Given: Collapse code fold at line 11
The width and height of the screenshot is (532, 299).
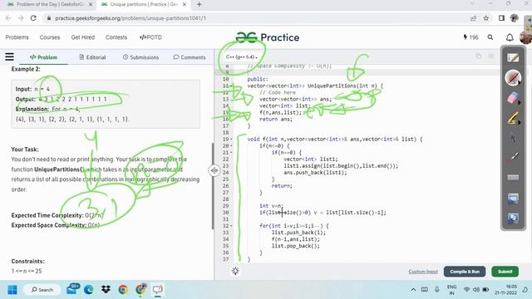Looking at the screenshot, I should (x=232, y=86).
